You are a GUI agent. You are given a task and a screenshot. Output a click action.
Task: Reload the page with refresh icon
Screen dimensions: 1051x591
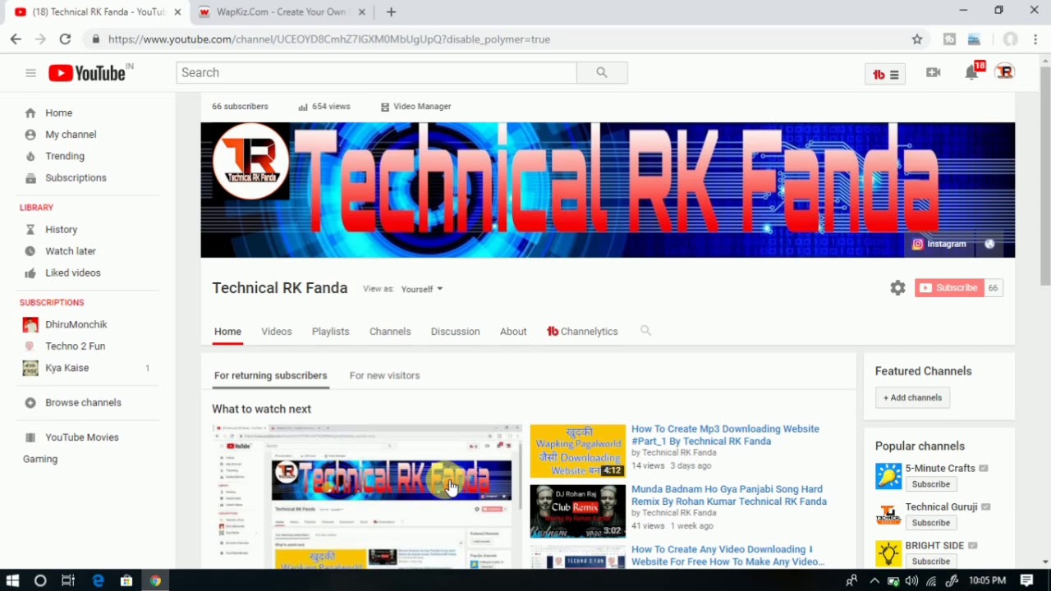(x=65, y=39)
